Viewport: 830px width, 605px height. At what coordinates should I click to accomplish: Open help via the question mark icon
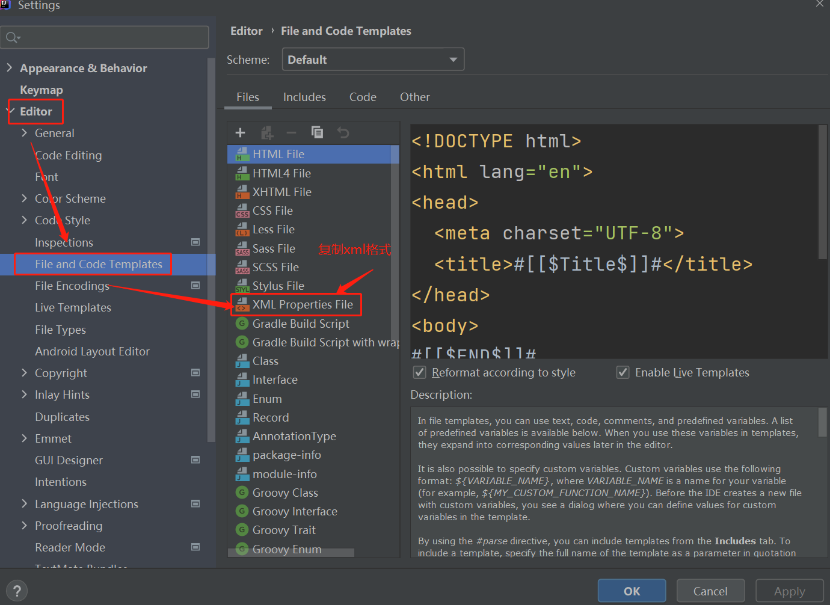(16, 590)
